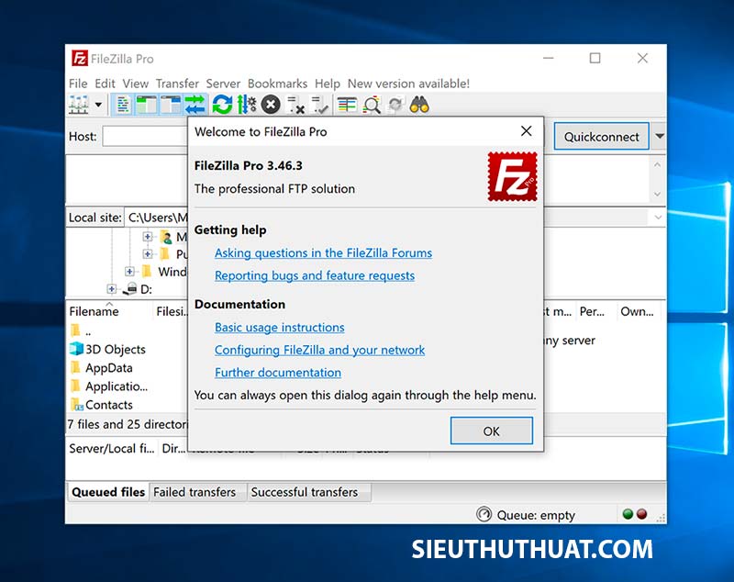Open Configuring FileZilla and your network link
The height and width of the screenshot is (582, 734).
(319, 350)
